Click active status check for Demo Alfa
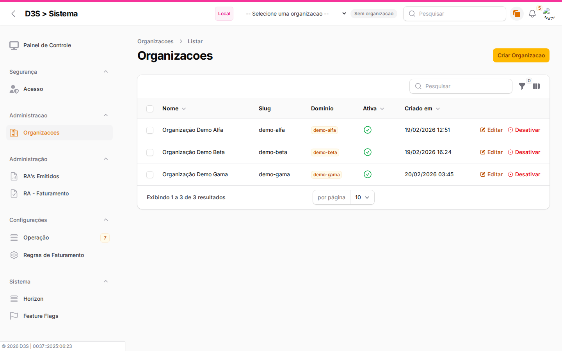The width and height of the screenshot is (562, 351). pos(368,130)
